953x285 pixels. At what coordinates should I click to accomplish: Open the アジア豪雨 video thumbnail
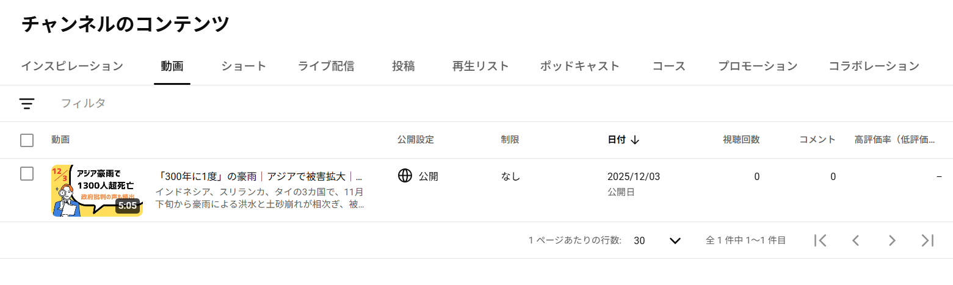(x=97, y=190)
